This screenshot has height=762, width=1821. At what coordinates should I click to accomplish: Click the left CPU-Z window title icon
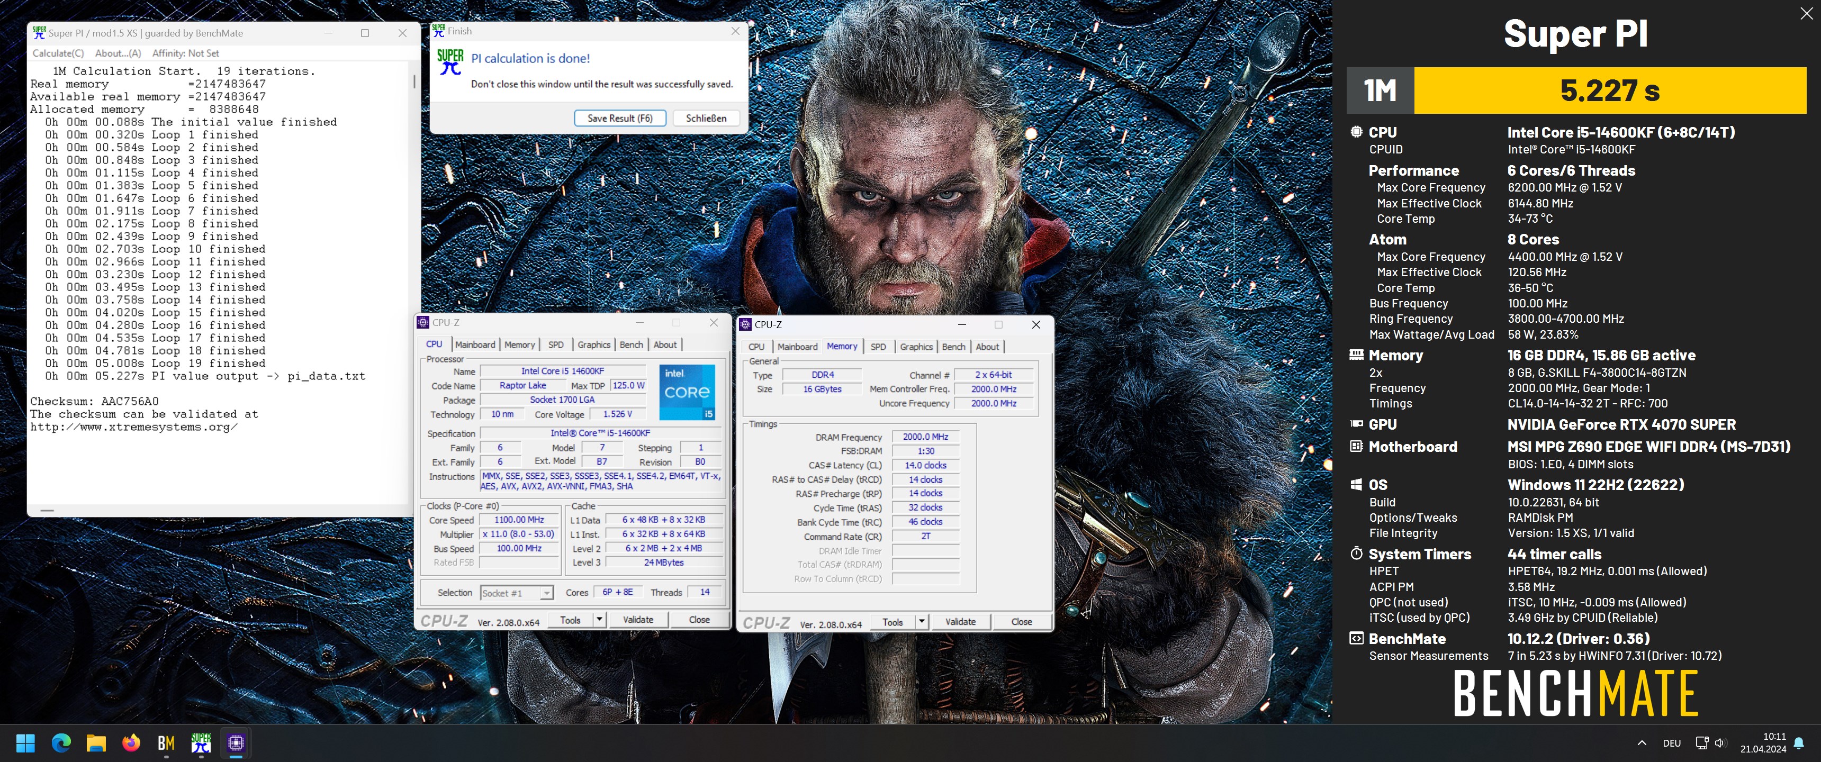tap(423, 322)
